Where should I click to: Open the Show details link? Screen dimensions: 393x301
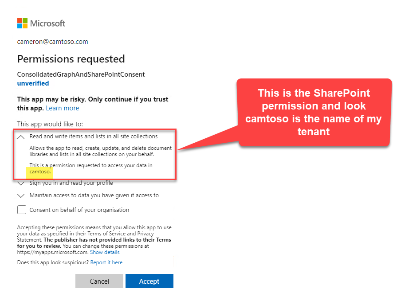(105, 252)
